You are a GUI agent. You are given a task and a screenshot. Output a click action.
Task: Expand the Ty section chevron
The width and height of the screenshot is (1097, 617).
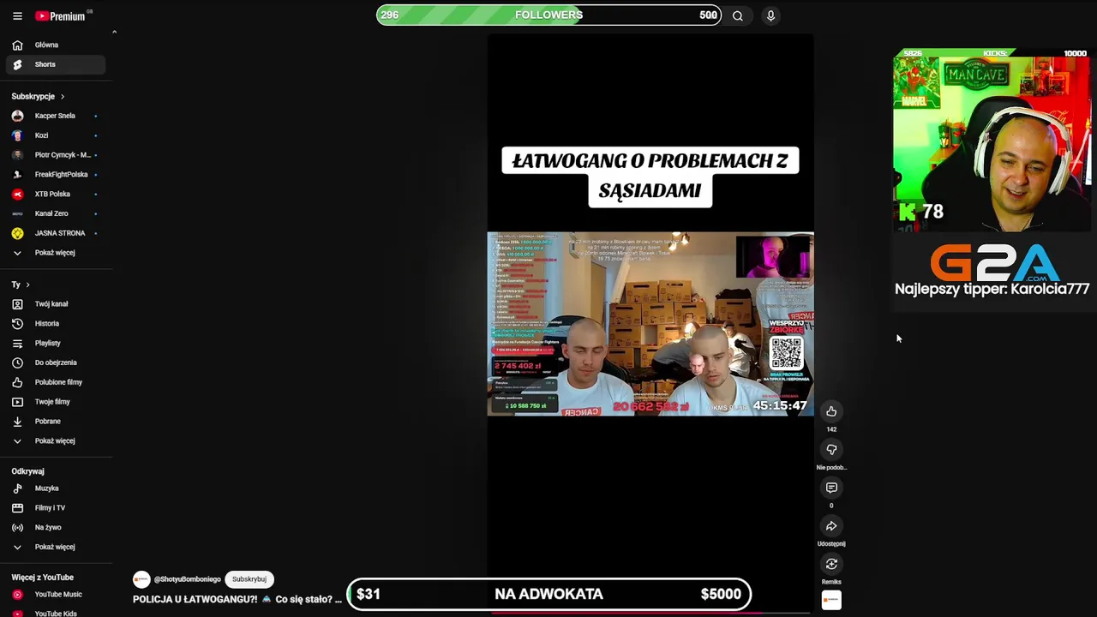pyautogui.click(x=27, y=285)
